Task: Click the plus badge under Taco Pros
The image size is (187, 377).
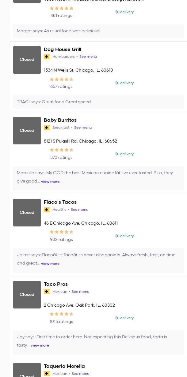Action: [47, 292]
